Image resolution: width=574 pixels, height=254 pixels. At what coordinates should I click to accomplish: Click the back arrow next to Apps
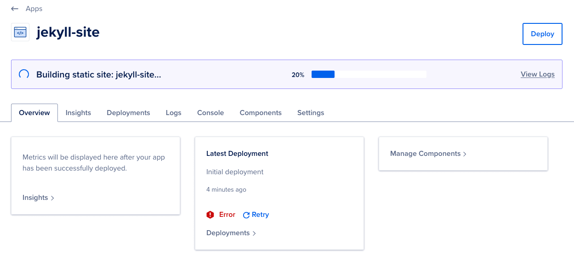tap(15, 9)
